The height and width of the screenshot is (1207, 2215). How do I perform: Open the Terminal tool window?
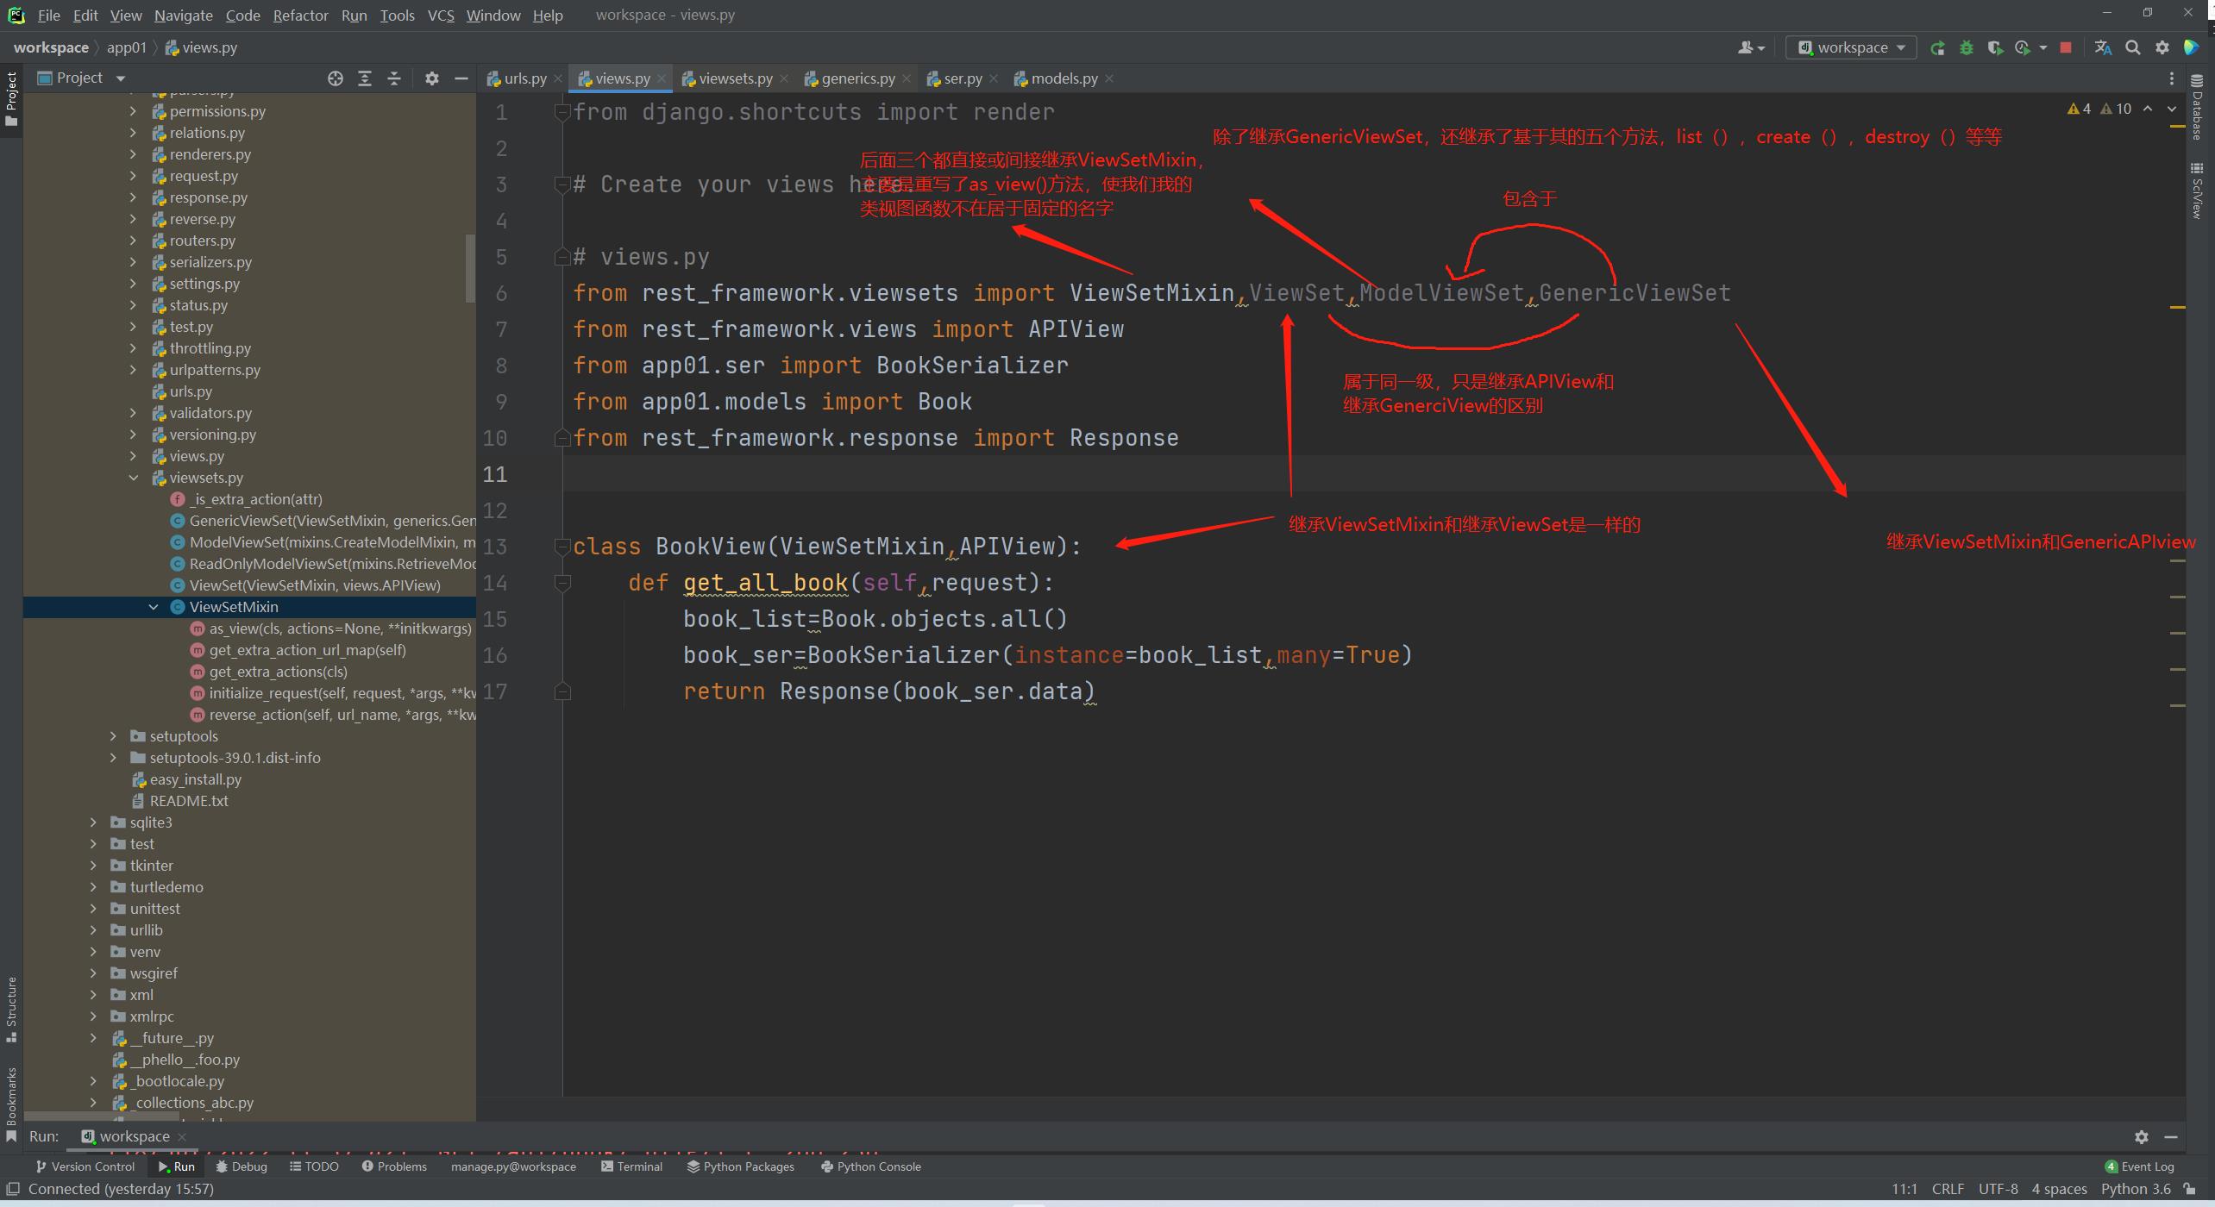pos(631,1166)
